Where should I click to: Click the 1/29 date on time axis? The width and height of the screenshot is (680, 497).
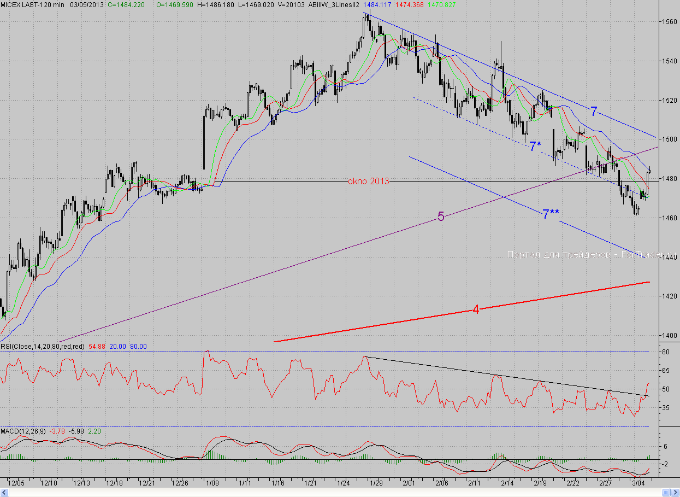[x=376, y=483]
